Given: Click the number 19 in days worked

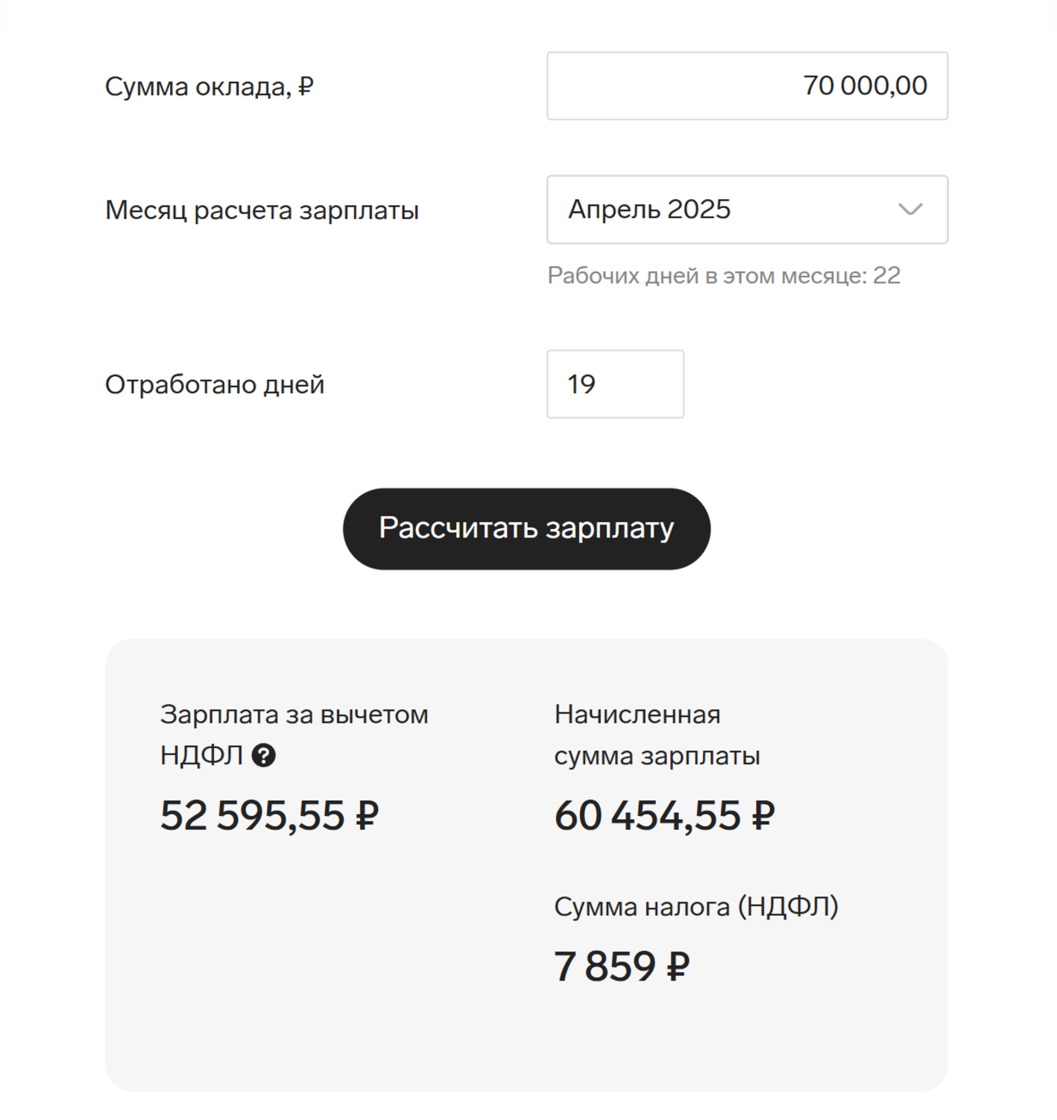Looking at the screenshot, I should (581, 385).
